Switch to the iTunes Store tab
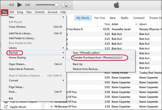 pos(155,18)
